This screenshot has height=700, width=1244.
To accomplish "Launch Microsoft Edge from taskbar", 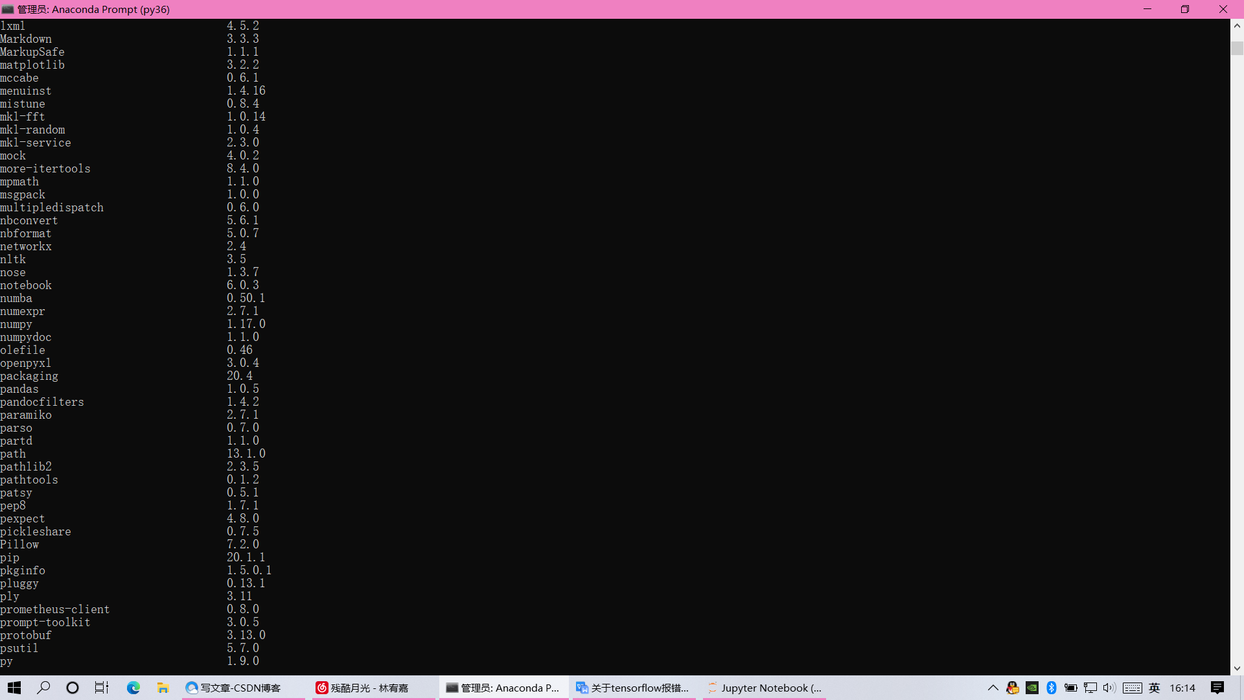I will click(x=133, y=688).
